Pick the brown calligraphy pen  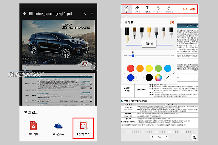(134, 33)
